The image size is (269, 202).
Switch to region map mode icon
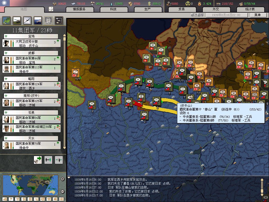43,199
